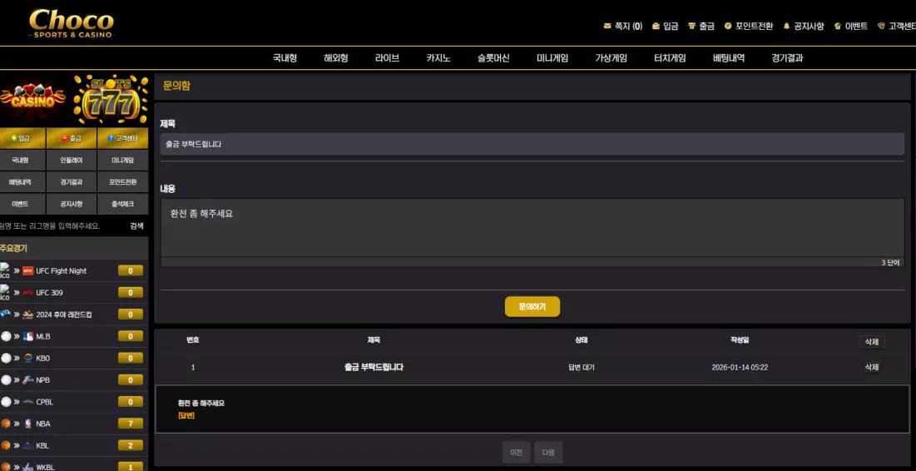Screen dimensions: 916x471
Task: Select the 슬롯머신 menu item
Action: [x=493, y=58]
